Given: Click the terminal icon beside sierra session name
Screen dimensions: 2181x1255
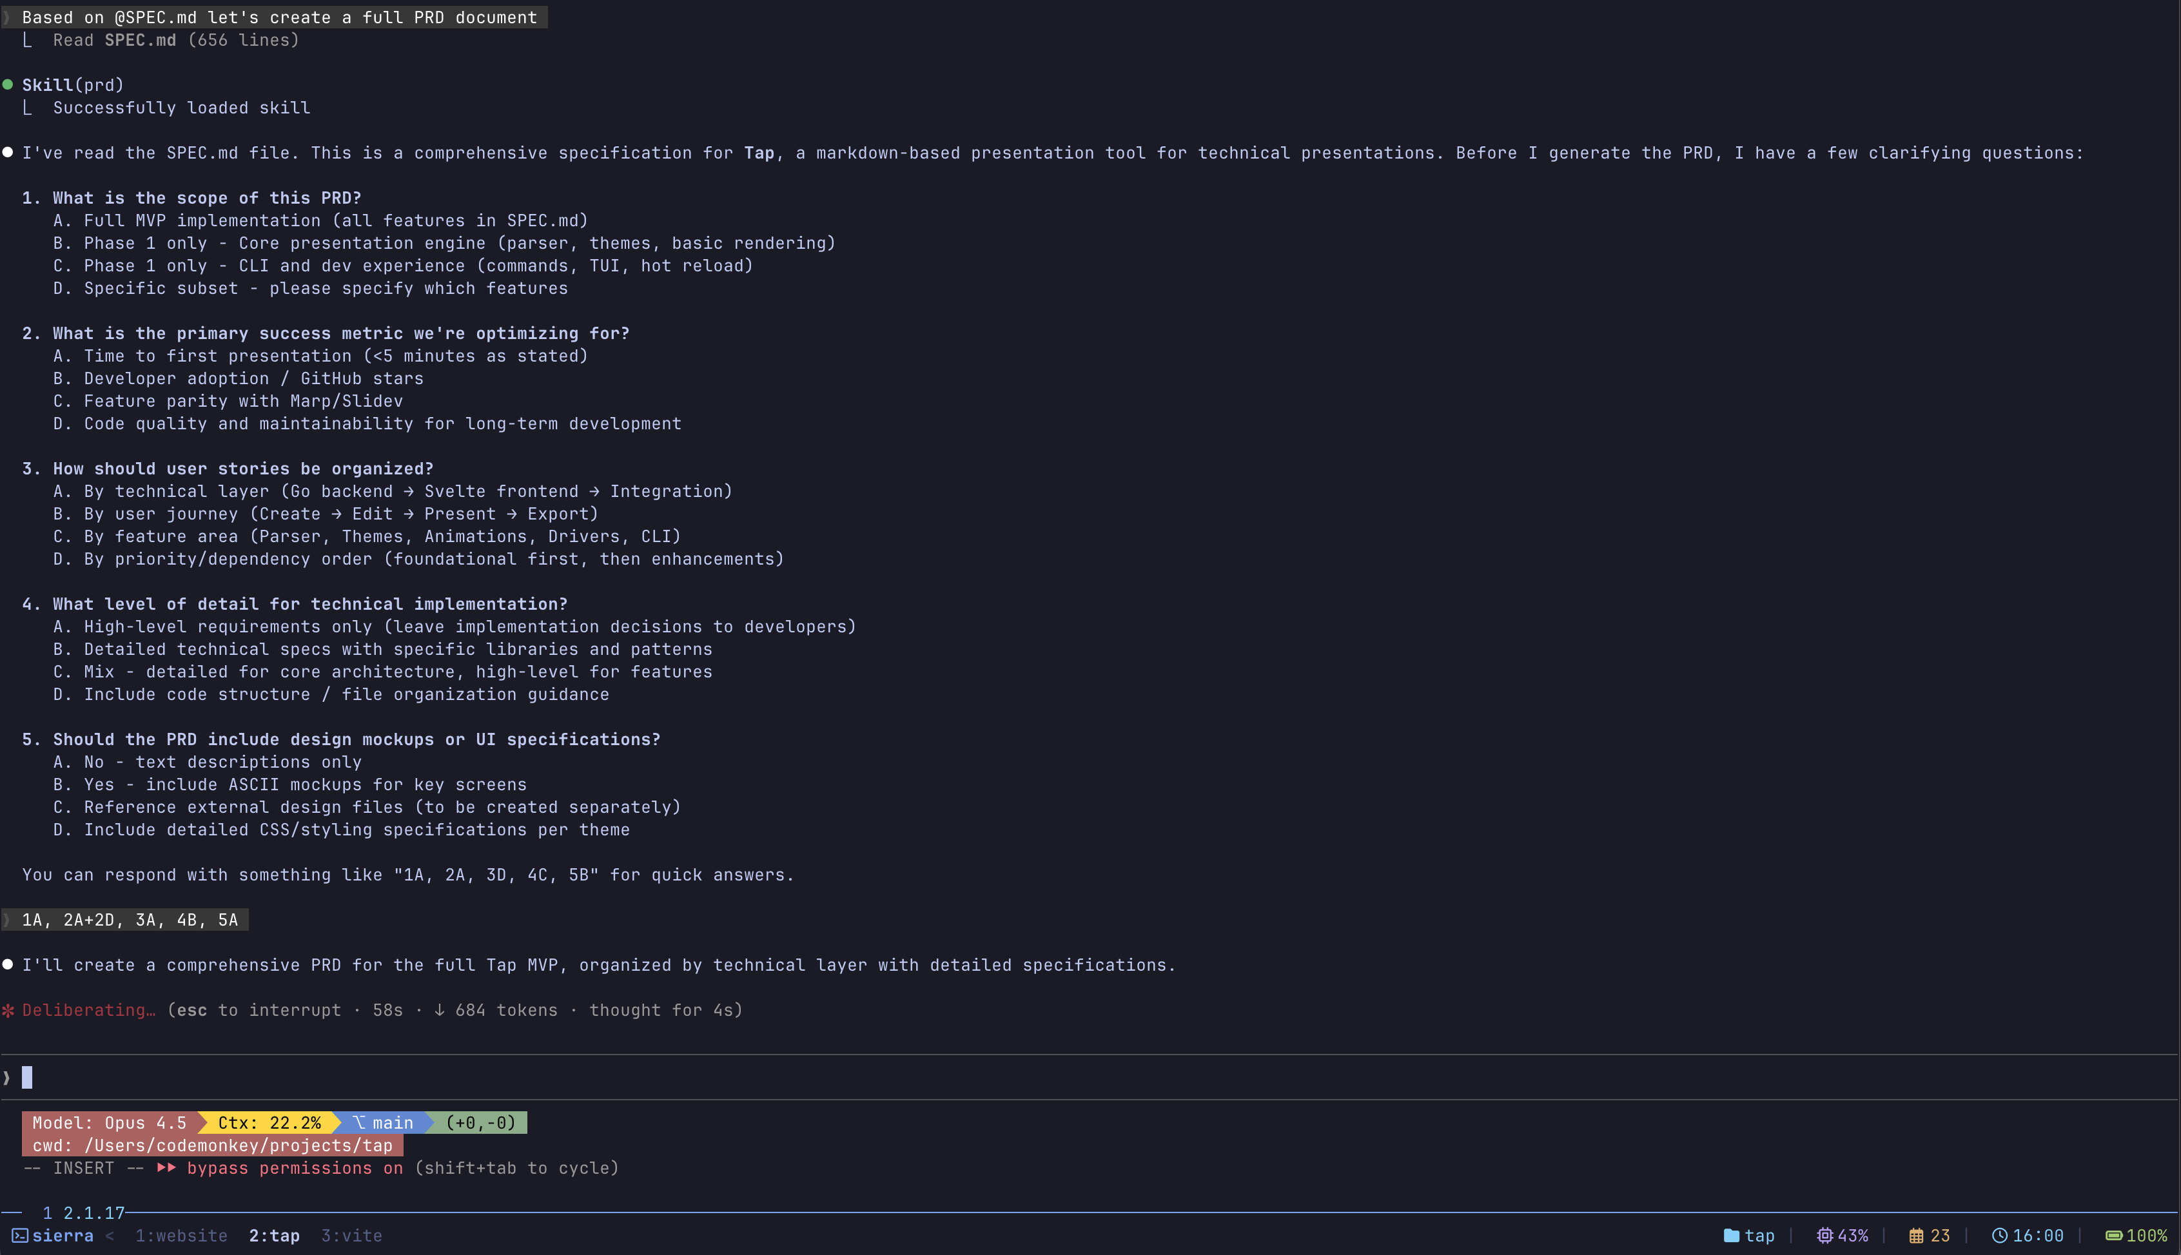Looking at the screenshot, I should (19, 1235).
